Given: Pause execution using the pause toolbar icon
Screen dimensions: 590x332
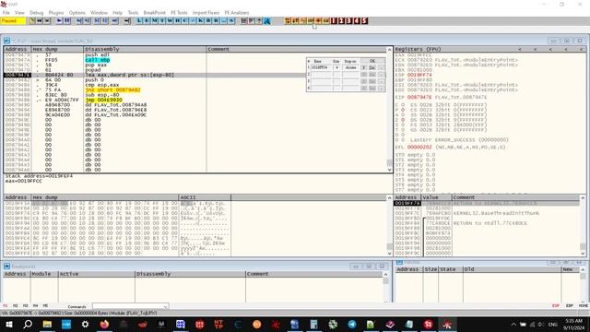Looking at the screenshot, I should pos(67,20).
